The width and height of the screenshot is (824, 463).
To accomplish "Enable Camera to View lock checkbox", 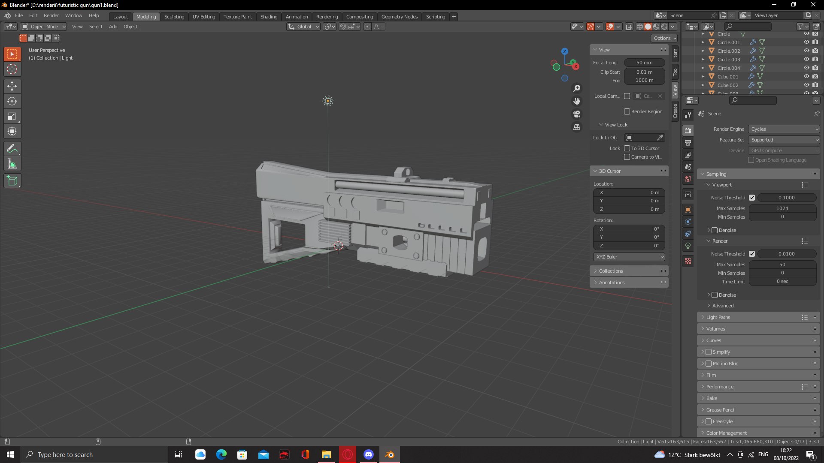I will 627,157.
